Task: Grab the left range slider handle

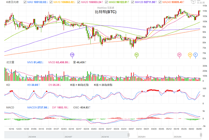Action: (x=129, y=135)
